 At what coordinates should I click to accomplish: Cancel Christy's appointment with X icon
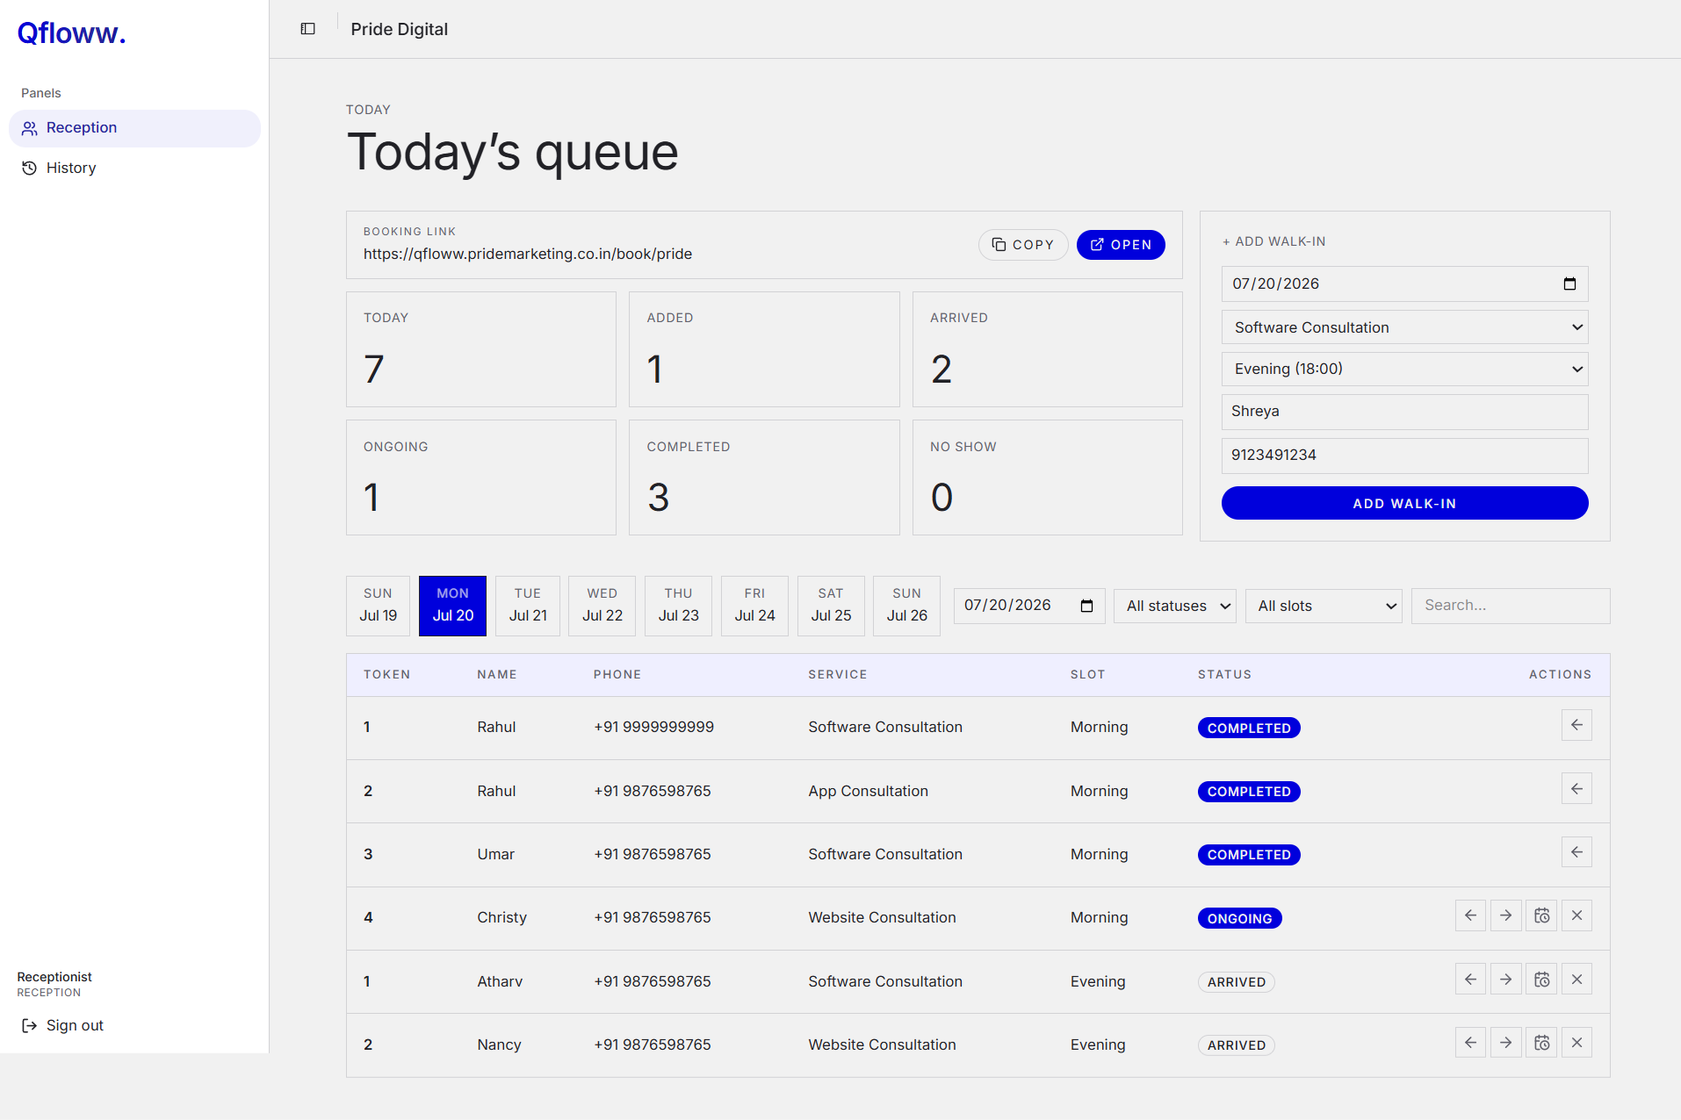click(x=1576, y=915)
